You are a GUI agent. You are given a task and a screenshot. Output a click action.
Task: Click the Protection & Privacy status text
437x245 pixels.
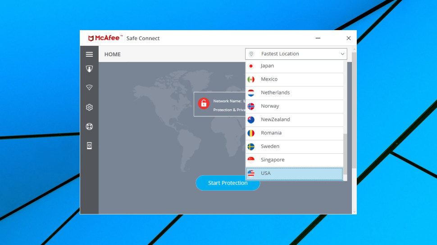pyautogui.click(x=229, y=110)
